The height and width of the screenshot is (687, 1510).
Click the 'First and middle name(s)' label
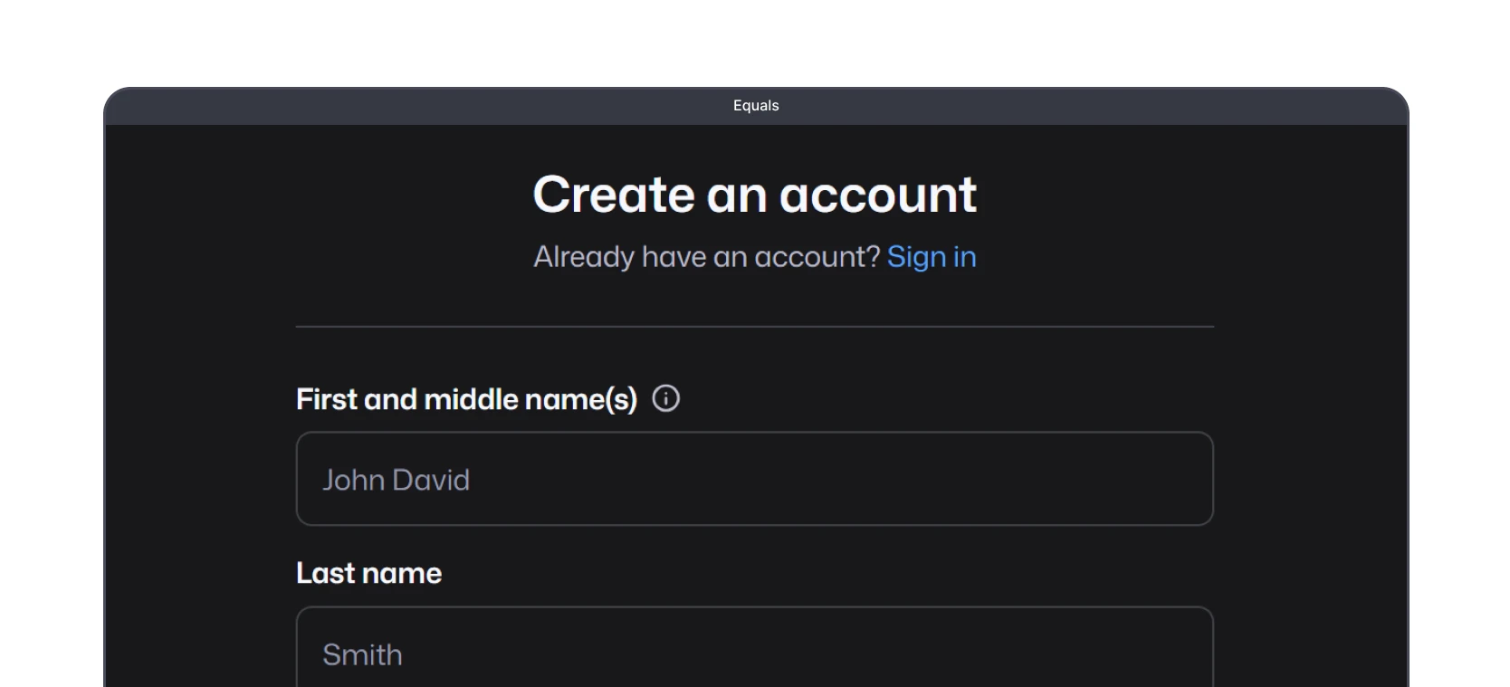[x=467, y=399]
